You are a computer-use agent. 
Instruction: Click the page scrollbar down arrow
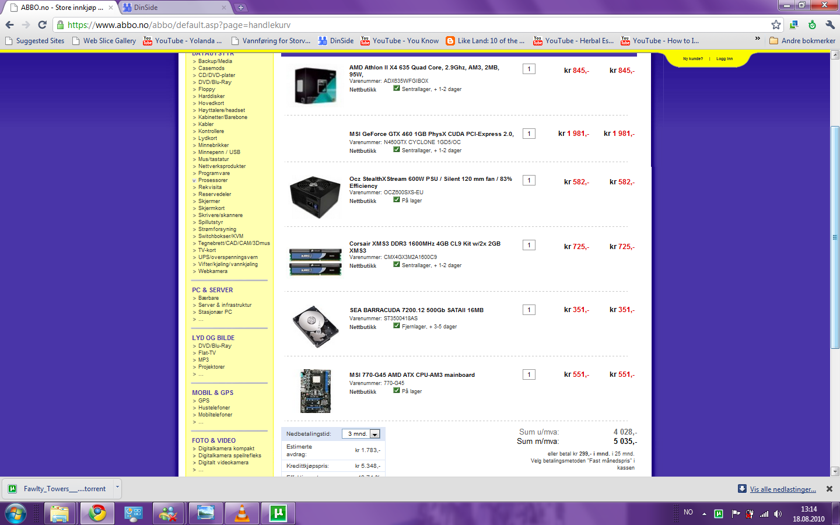coord(835,471)
